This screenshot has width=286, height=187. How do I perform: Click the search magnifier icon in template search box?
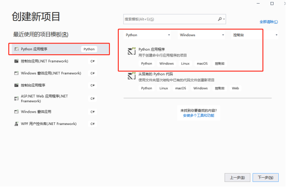(x=220, y=19)
